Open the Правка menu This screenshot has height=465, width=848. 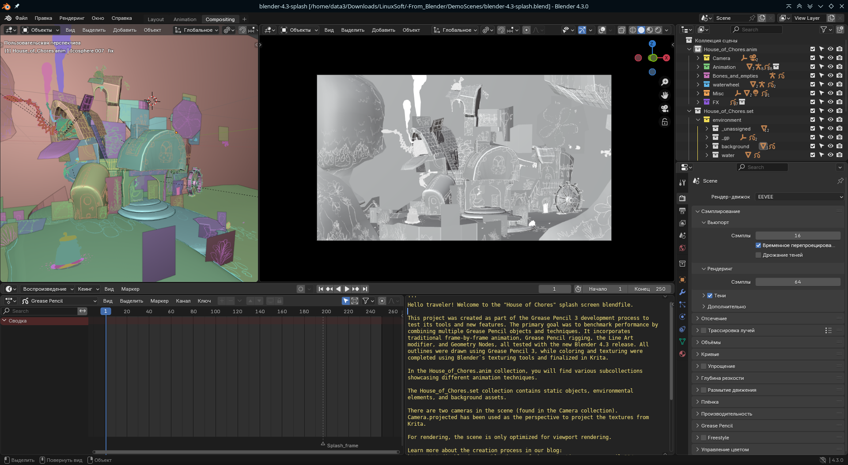43,18
